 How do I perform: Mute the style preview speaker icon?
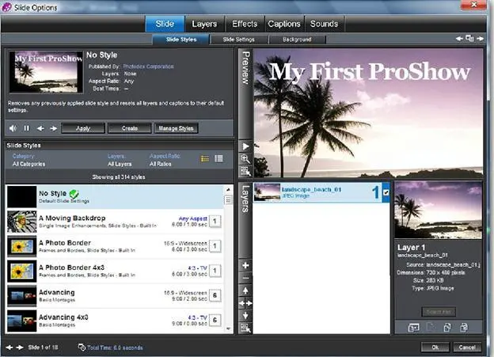point(13,128)
